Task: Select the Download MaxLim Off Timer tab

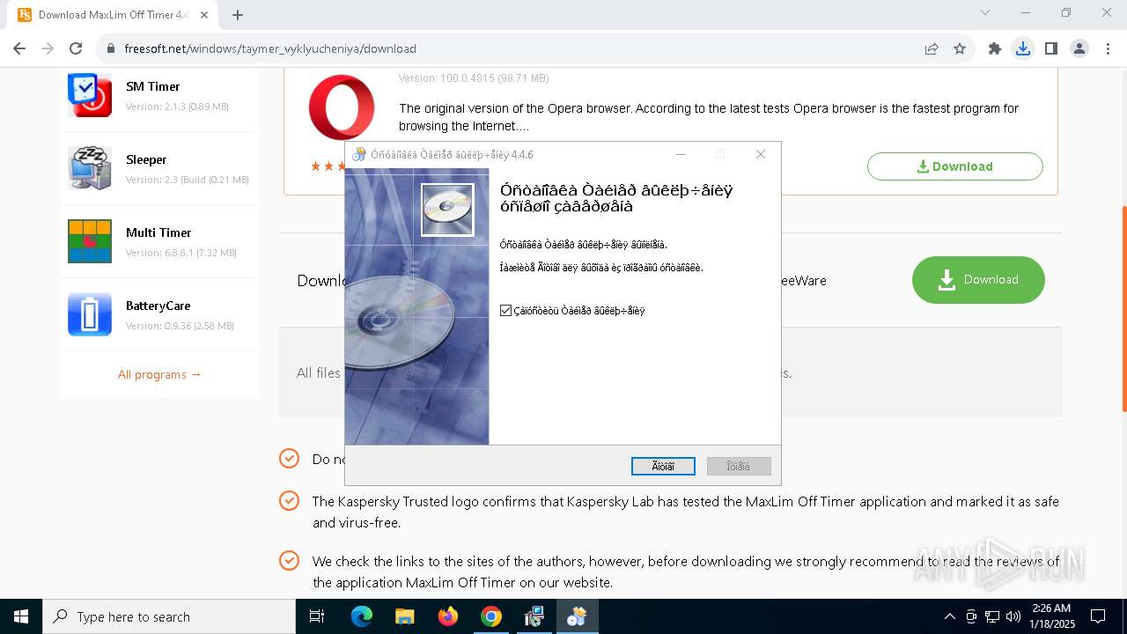Action: [113, 15]
